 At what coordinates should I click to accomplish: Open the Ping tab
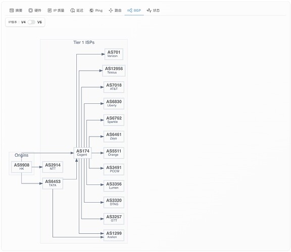[96, 11]
